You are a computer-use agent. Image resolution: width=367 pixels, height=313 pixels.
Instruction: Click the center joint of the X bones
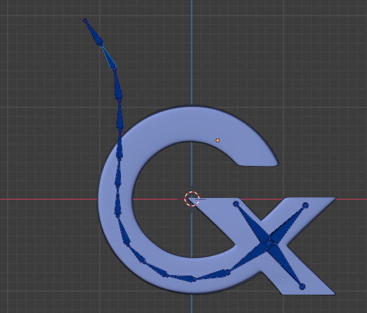point(269,244)
